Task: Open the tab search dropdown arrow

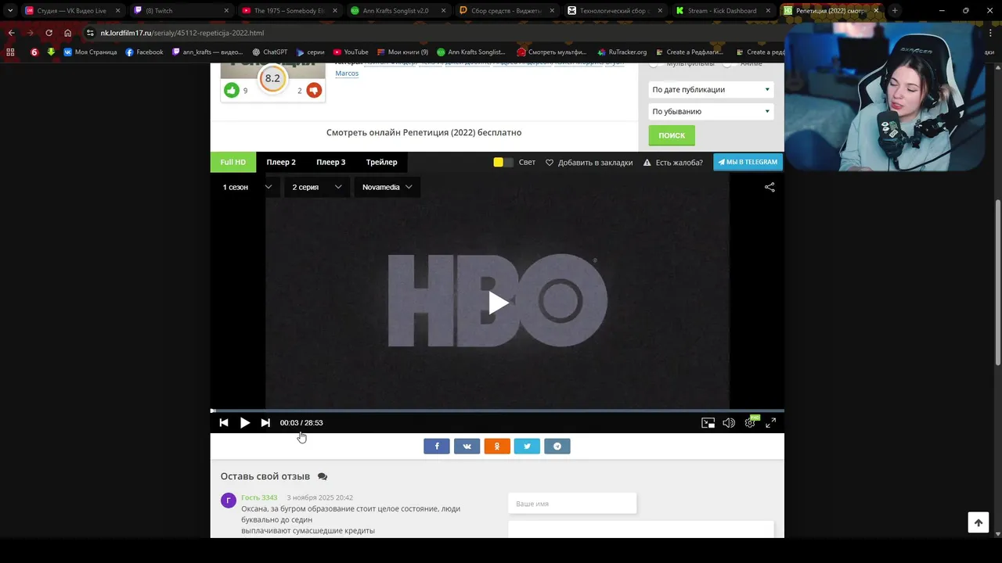Action: coord(10,11)
